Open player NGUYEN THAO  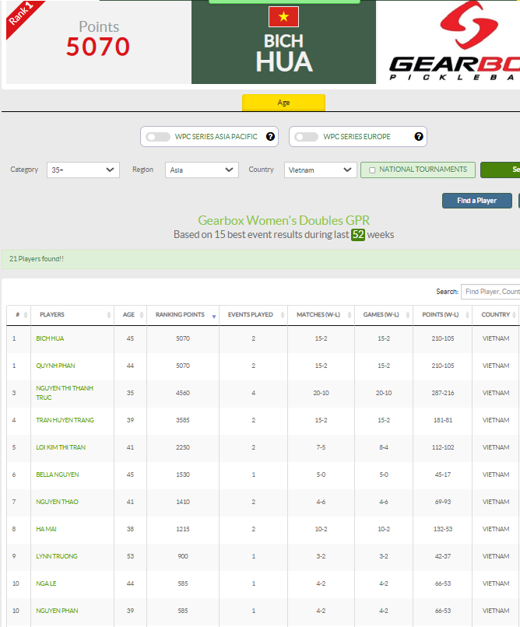click(x=57, y=502)
